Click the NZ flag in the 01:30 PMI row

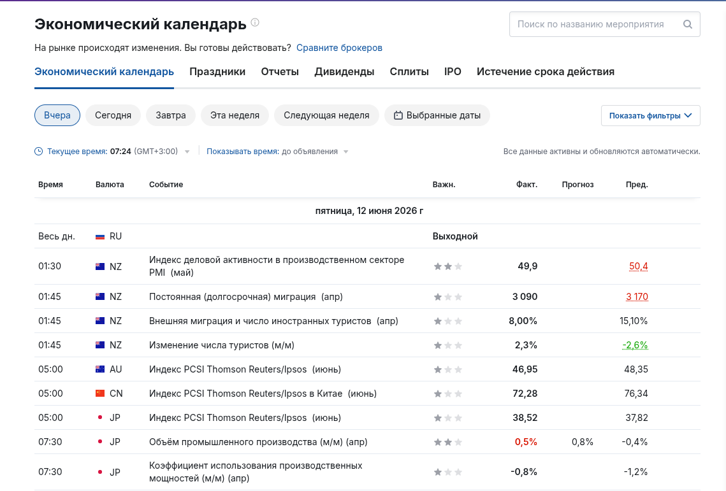click(x=100, y=266)
